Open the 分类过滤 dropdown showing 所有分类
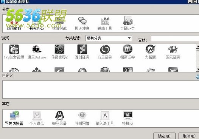This screenshot has height=139, width=199. coord(109,38)
